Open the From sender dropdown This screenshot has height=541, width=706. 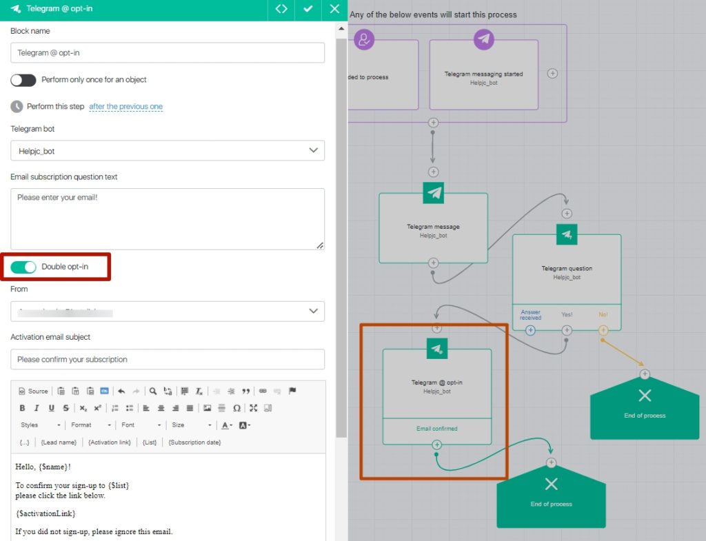[x=168, y=312]
